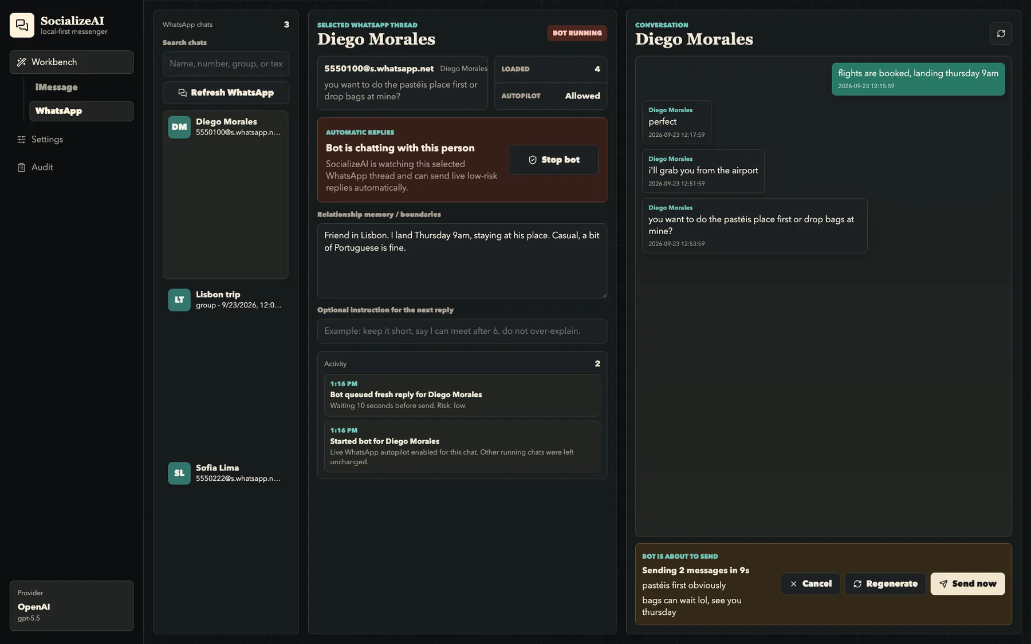Click the DM avatar for Diego Morales
The width and height of the screenshot is (1031, 644).
[179, 127]
